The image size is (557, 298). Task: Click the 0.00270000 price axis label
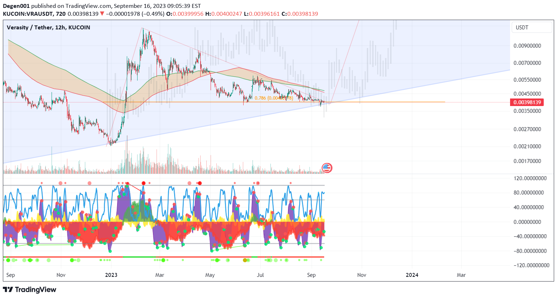point(527,129)
